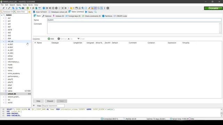Open the Query menu

[18, 5]
